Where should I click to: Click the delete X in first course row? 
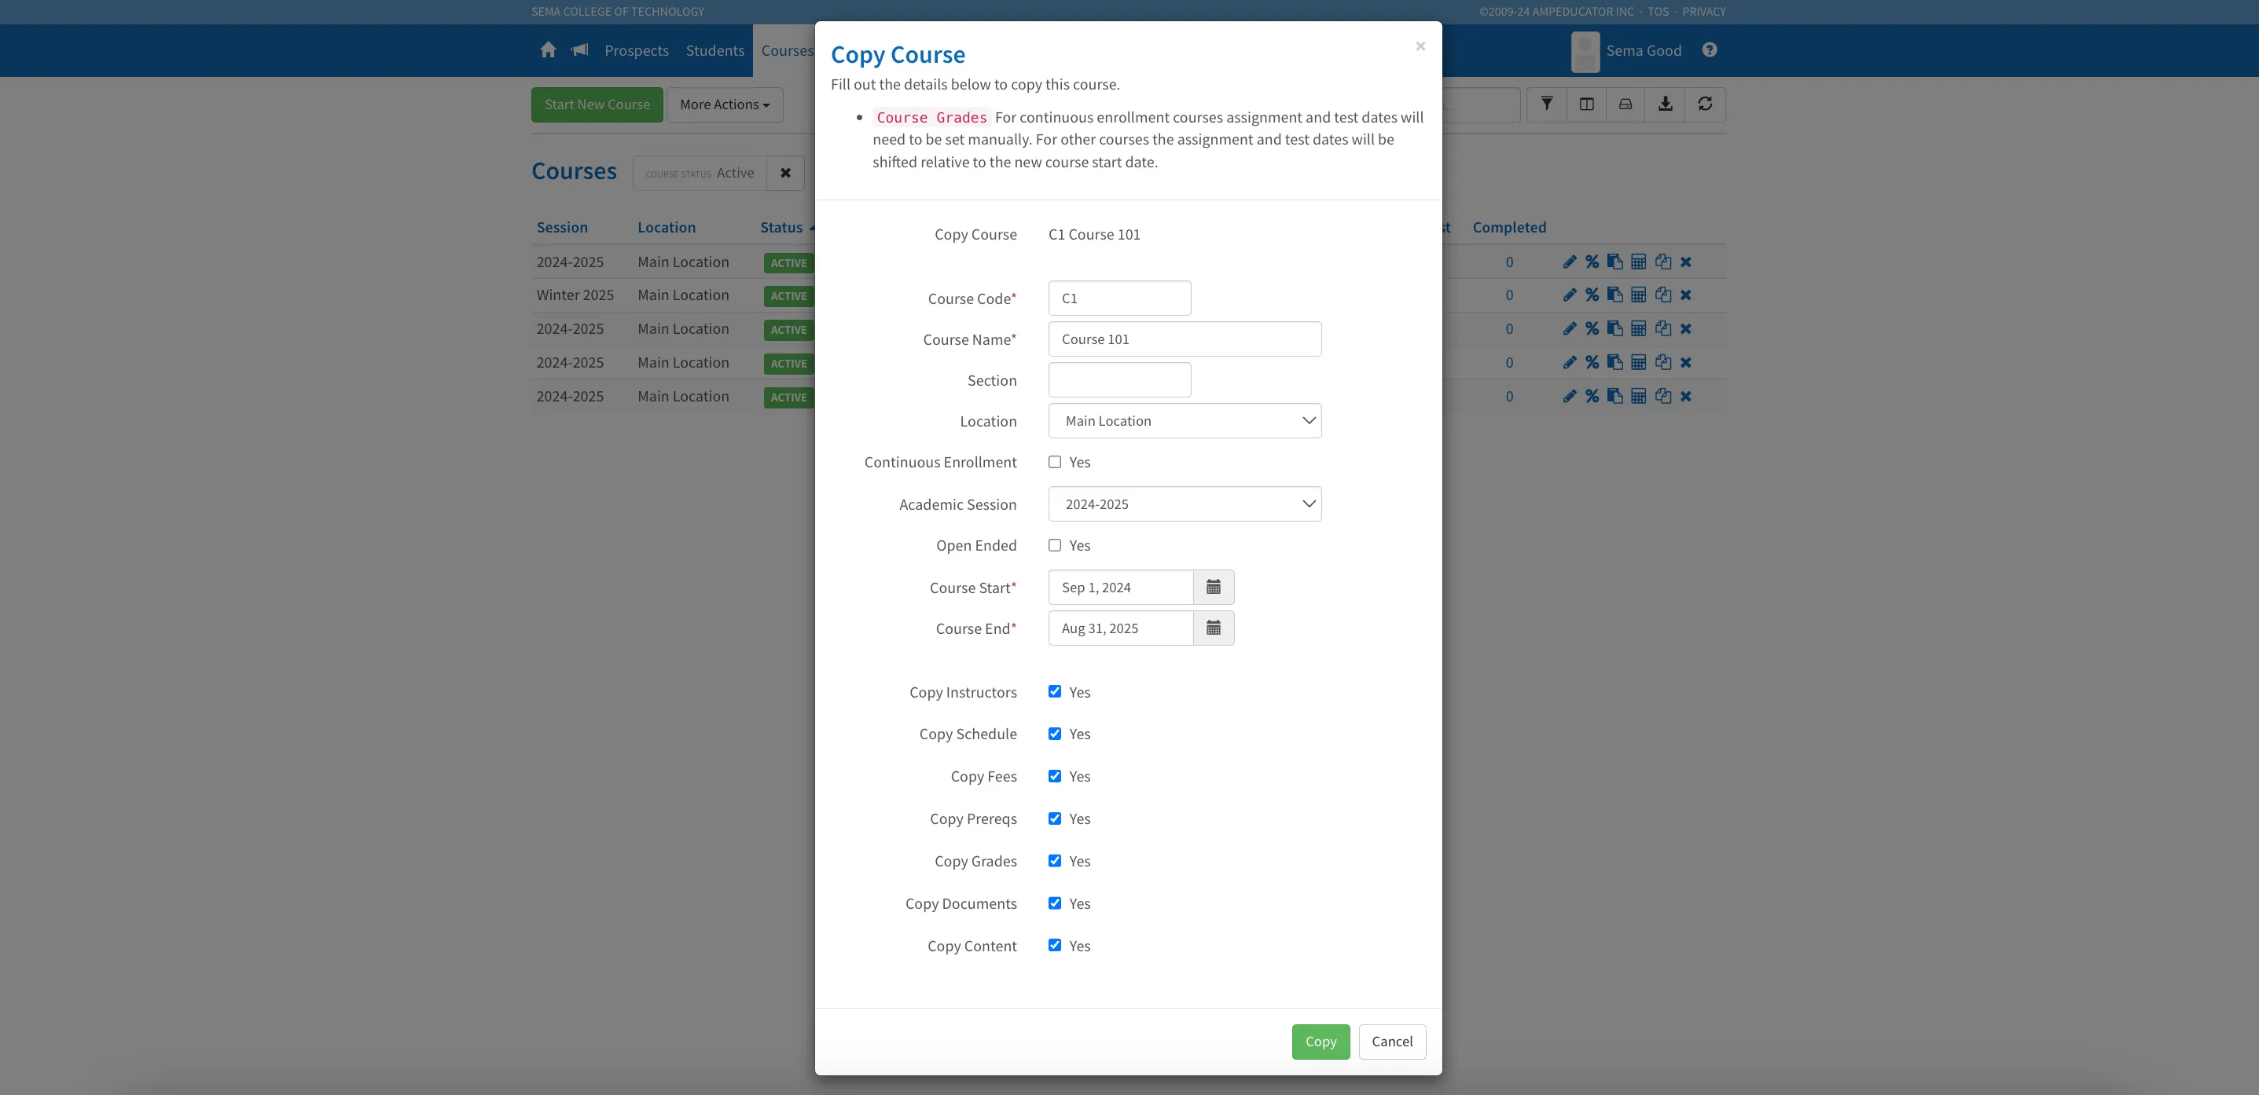1685,262
